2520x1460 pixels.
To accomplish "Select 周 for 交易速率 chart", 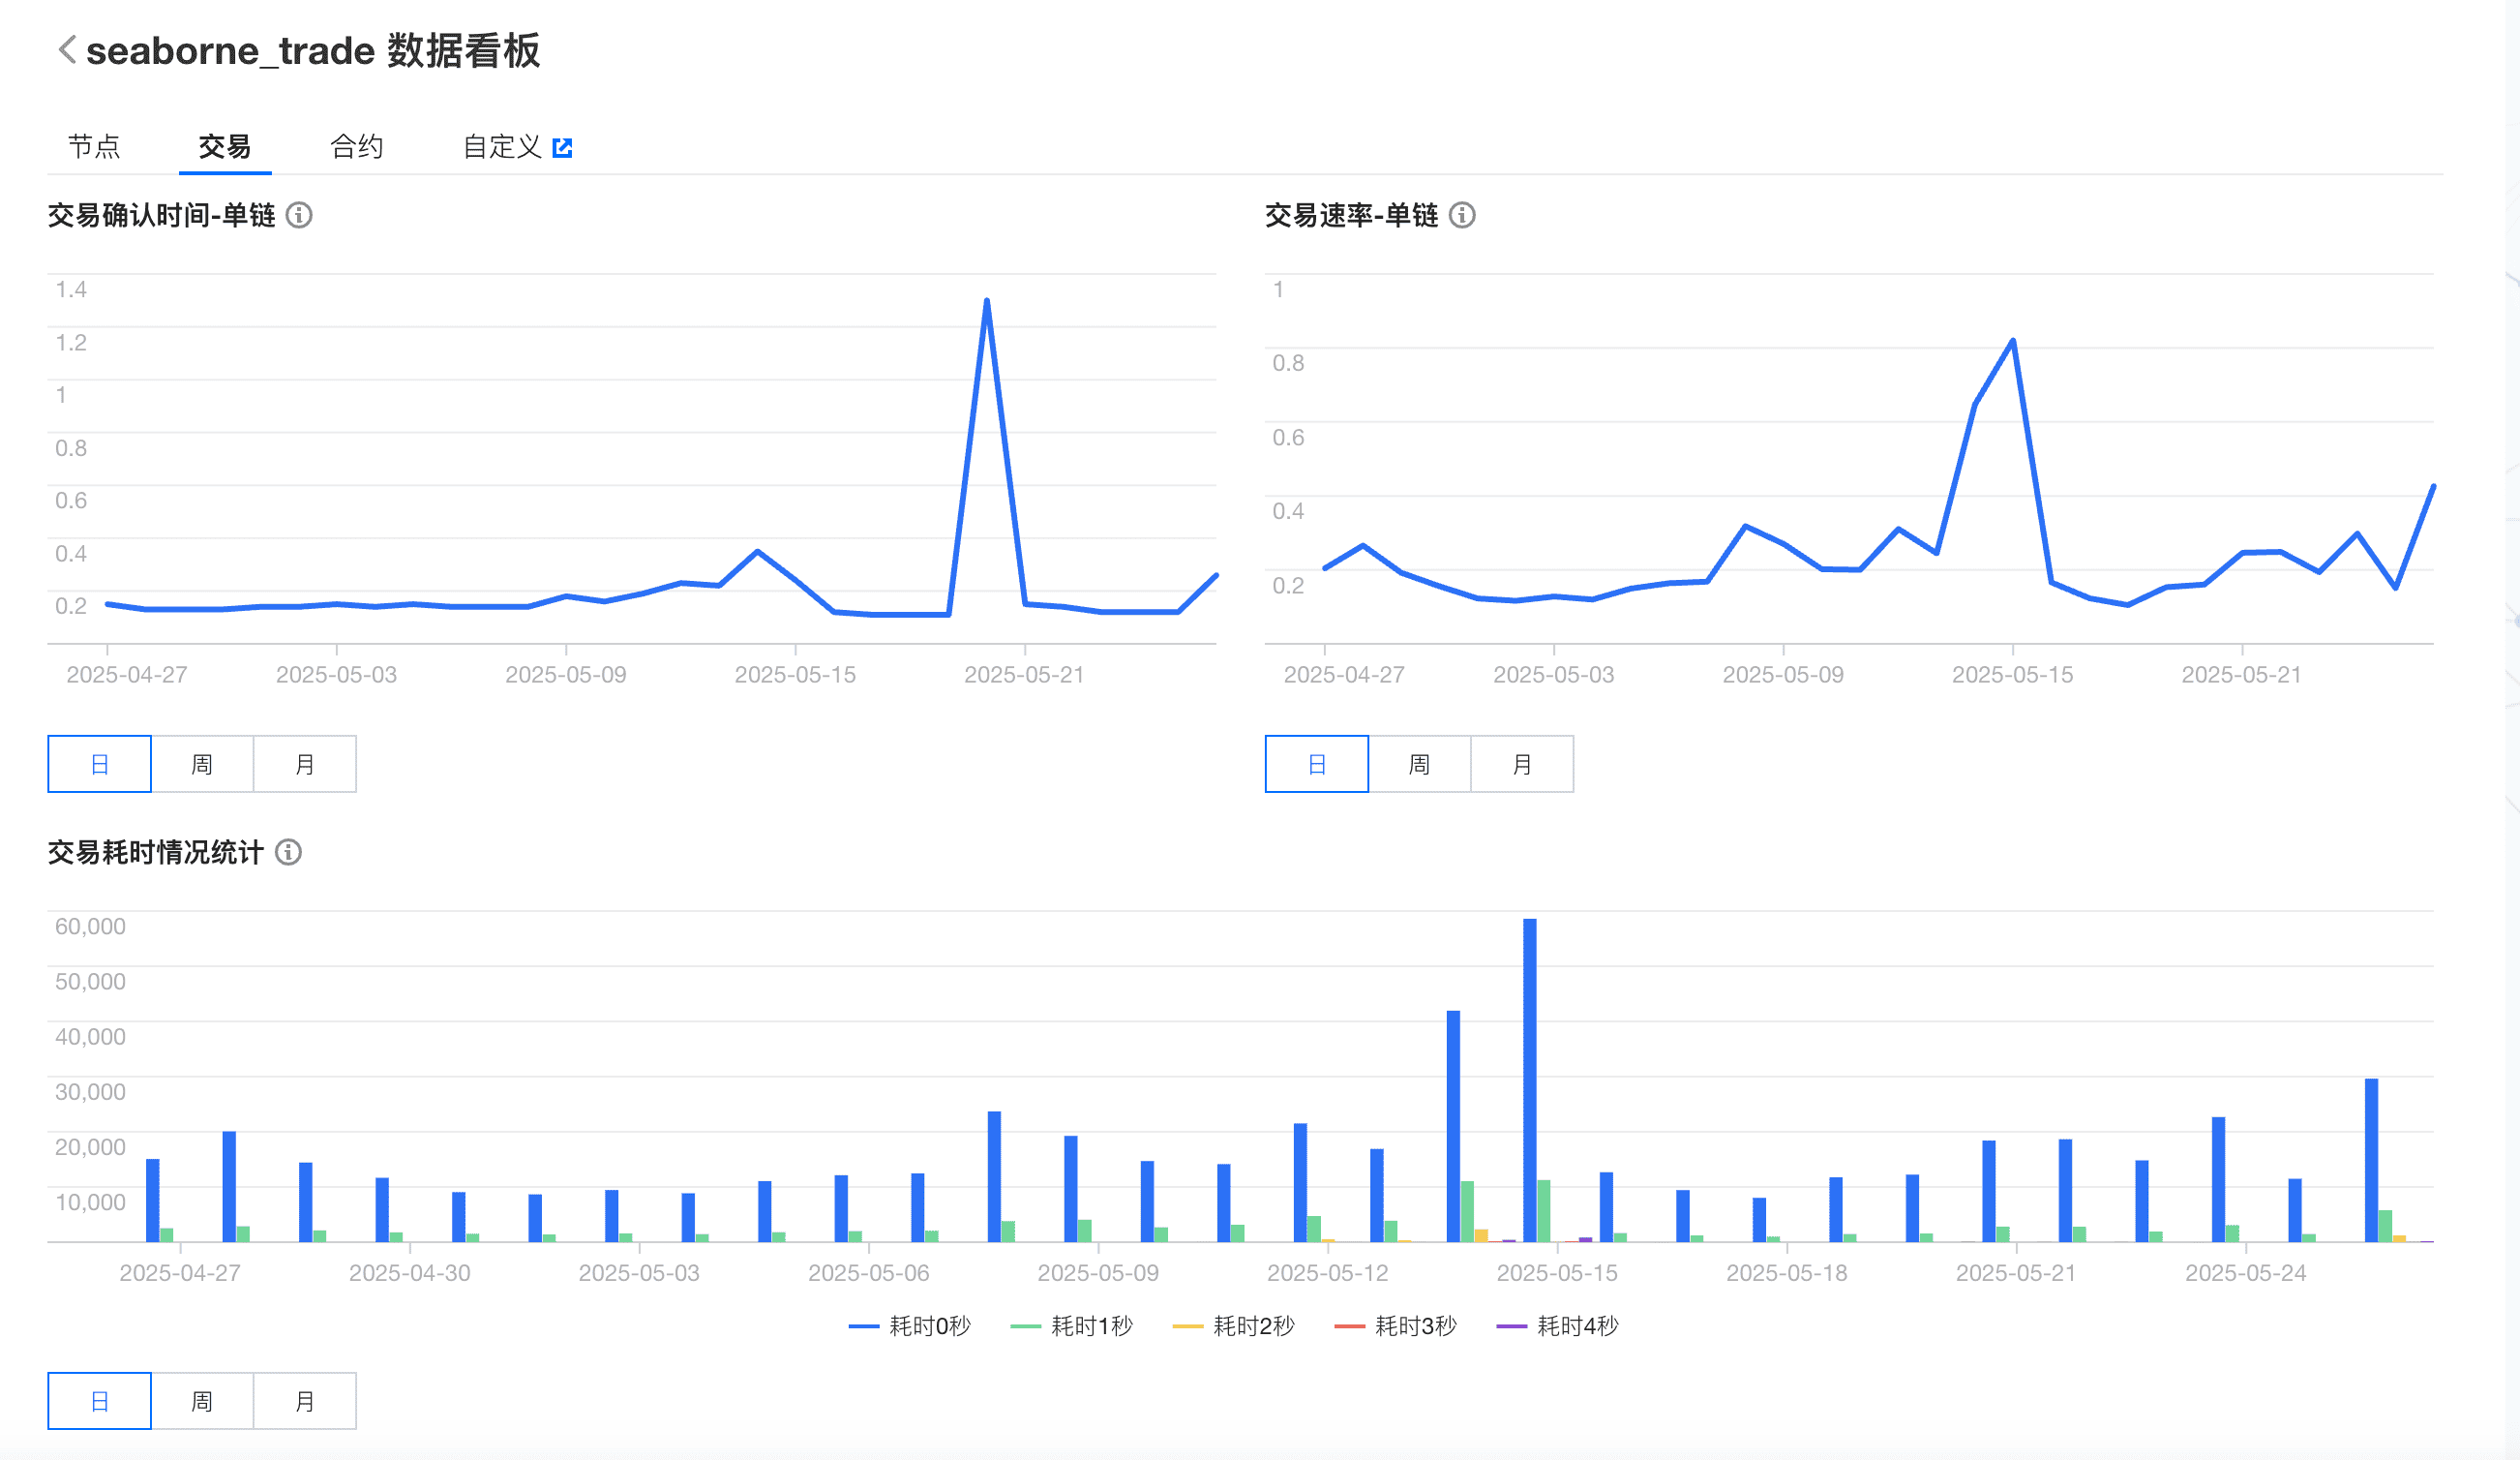I will tap(1419, 765).
